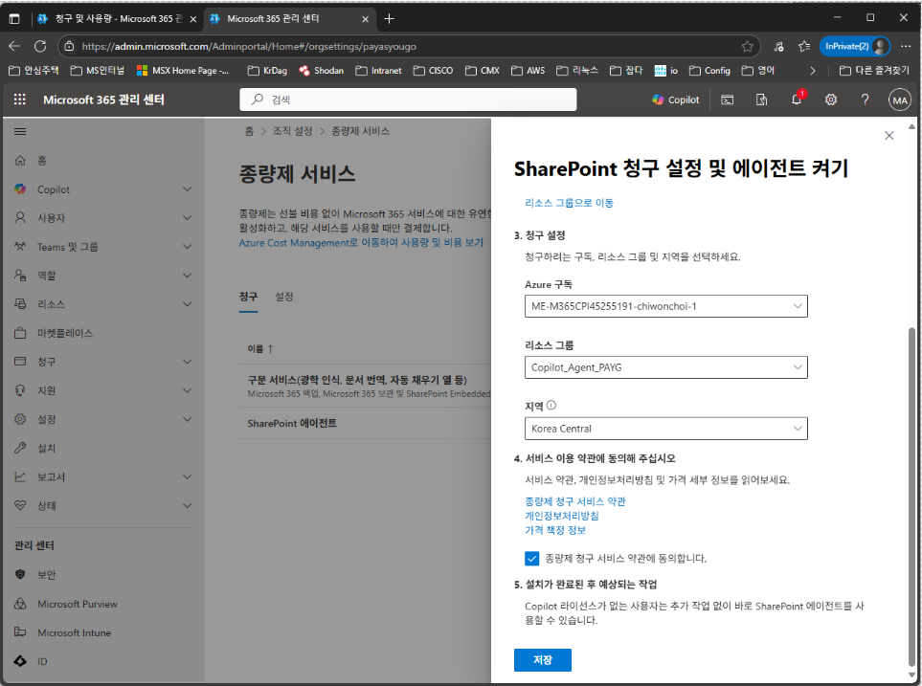The image size is (922, 686).
Task: Open the app launcher waffle icon
Action: pyautogui.click(x=19, y=100)
